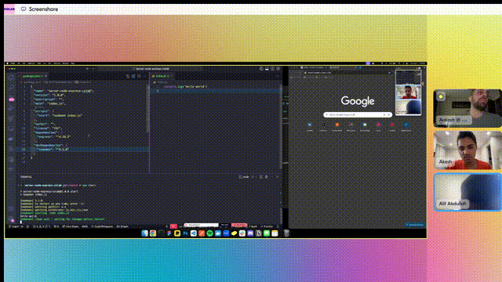
Task: Click the Google search box
Action: coord(358,114)
